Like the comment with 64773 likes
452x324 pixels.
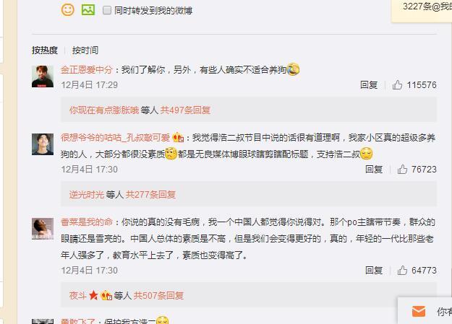point(402,271)
